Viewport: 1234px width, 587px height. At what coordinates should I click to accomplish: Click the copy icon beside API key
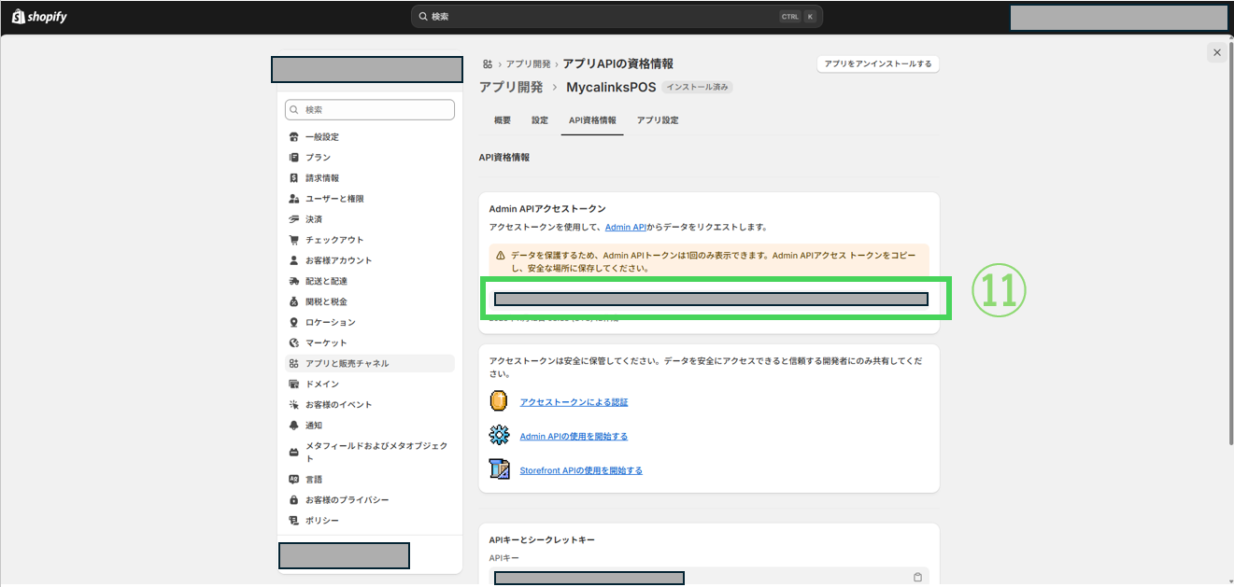click(917, 577)
